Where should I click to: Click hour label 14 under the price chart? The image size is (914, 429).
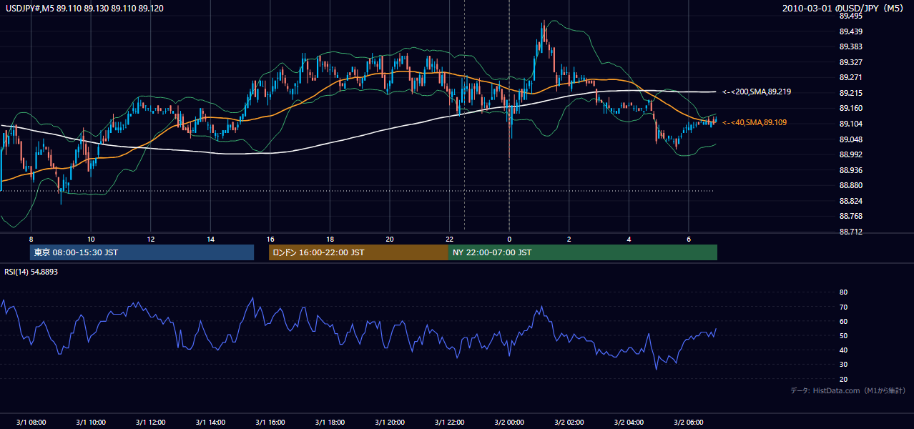210,239
